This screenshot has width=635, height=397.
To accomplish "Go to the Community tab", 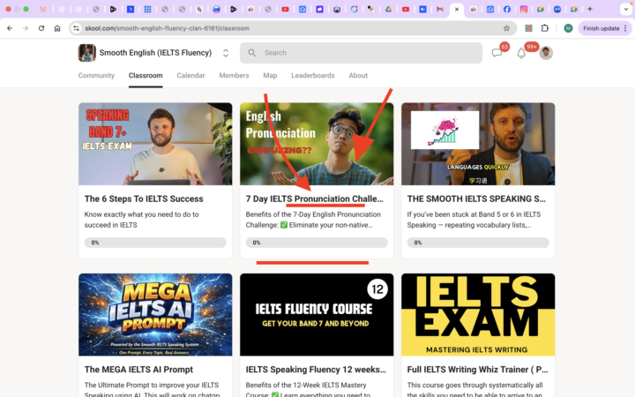I will click(96, 75).
